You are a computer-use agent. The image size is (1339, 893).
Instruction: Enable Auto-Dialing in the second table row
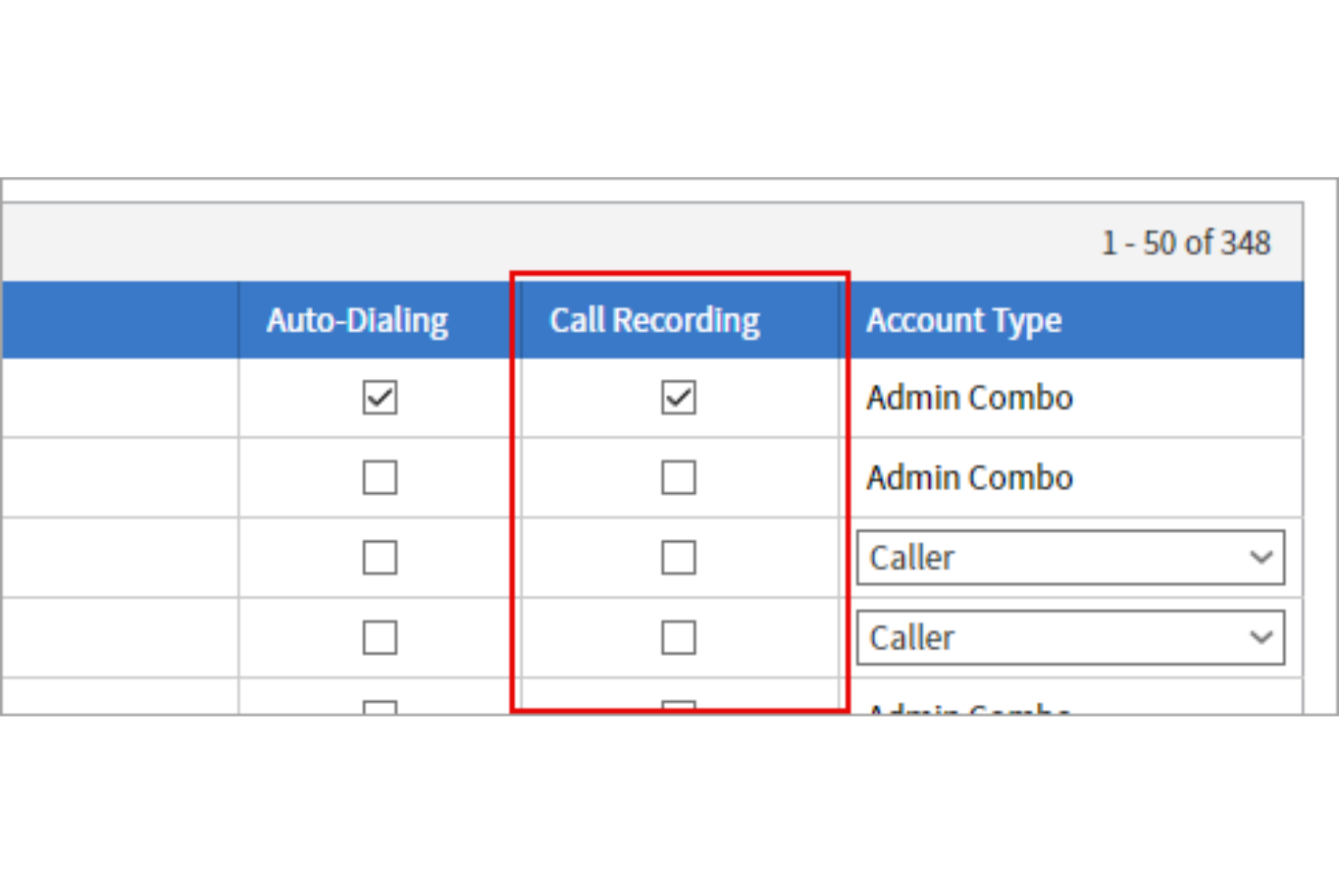(x=380, y=477)
